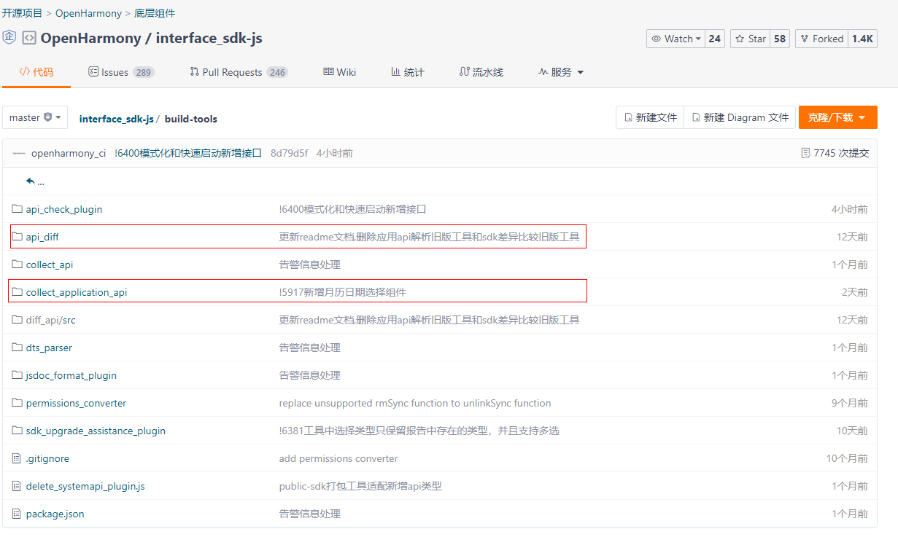
Task: Open the Wiki tab
Action: (339, 72)
